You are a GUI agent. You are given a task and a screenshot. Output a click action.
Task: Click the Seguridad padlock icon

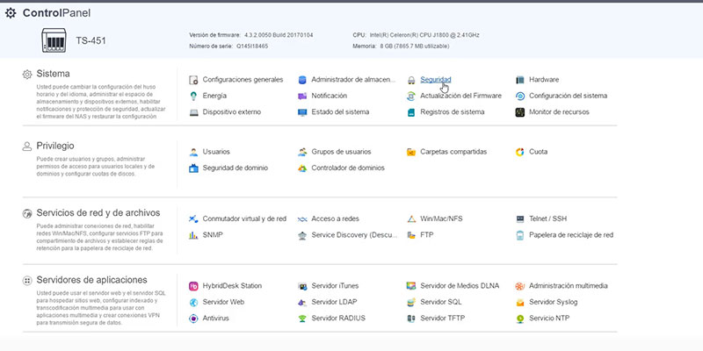point(411,80)
